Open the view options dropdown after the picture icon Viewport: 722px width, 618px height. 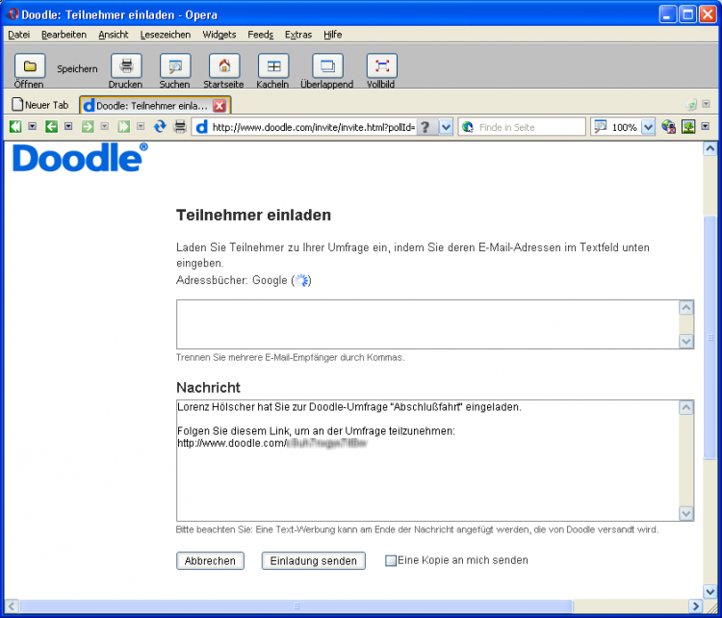coord(705,126)
